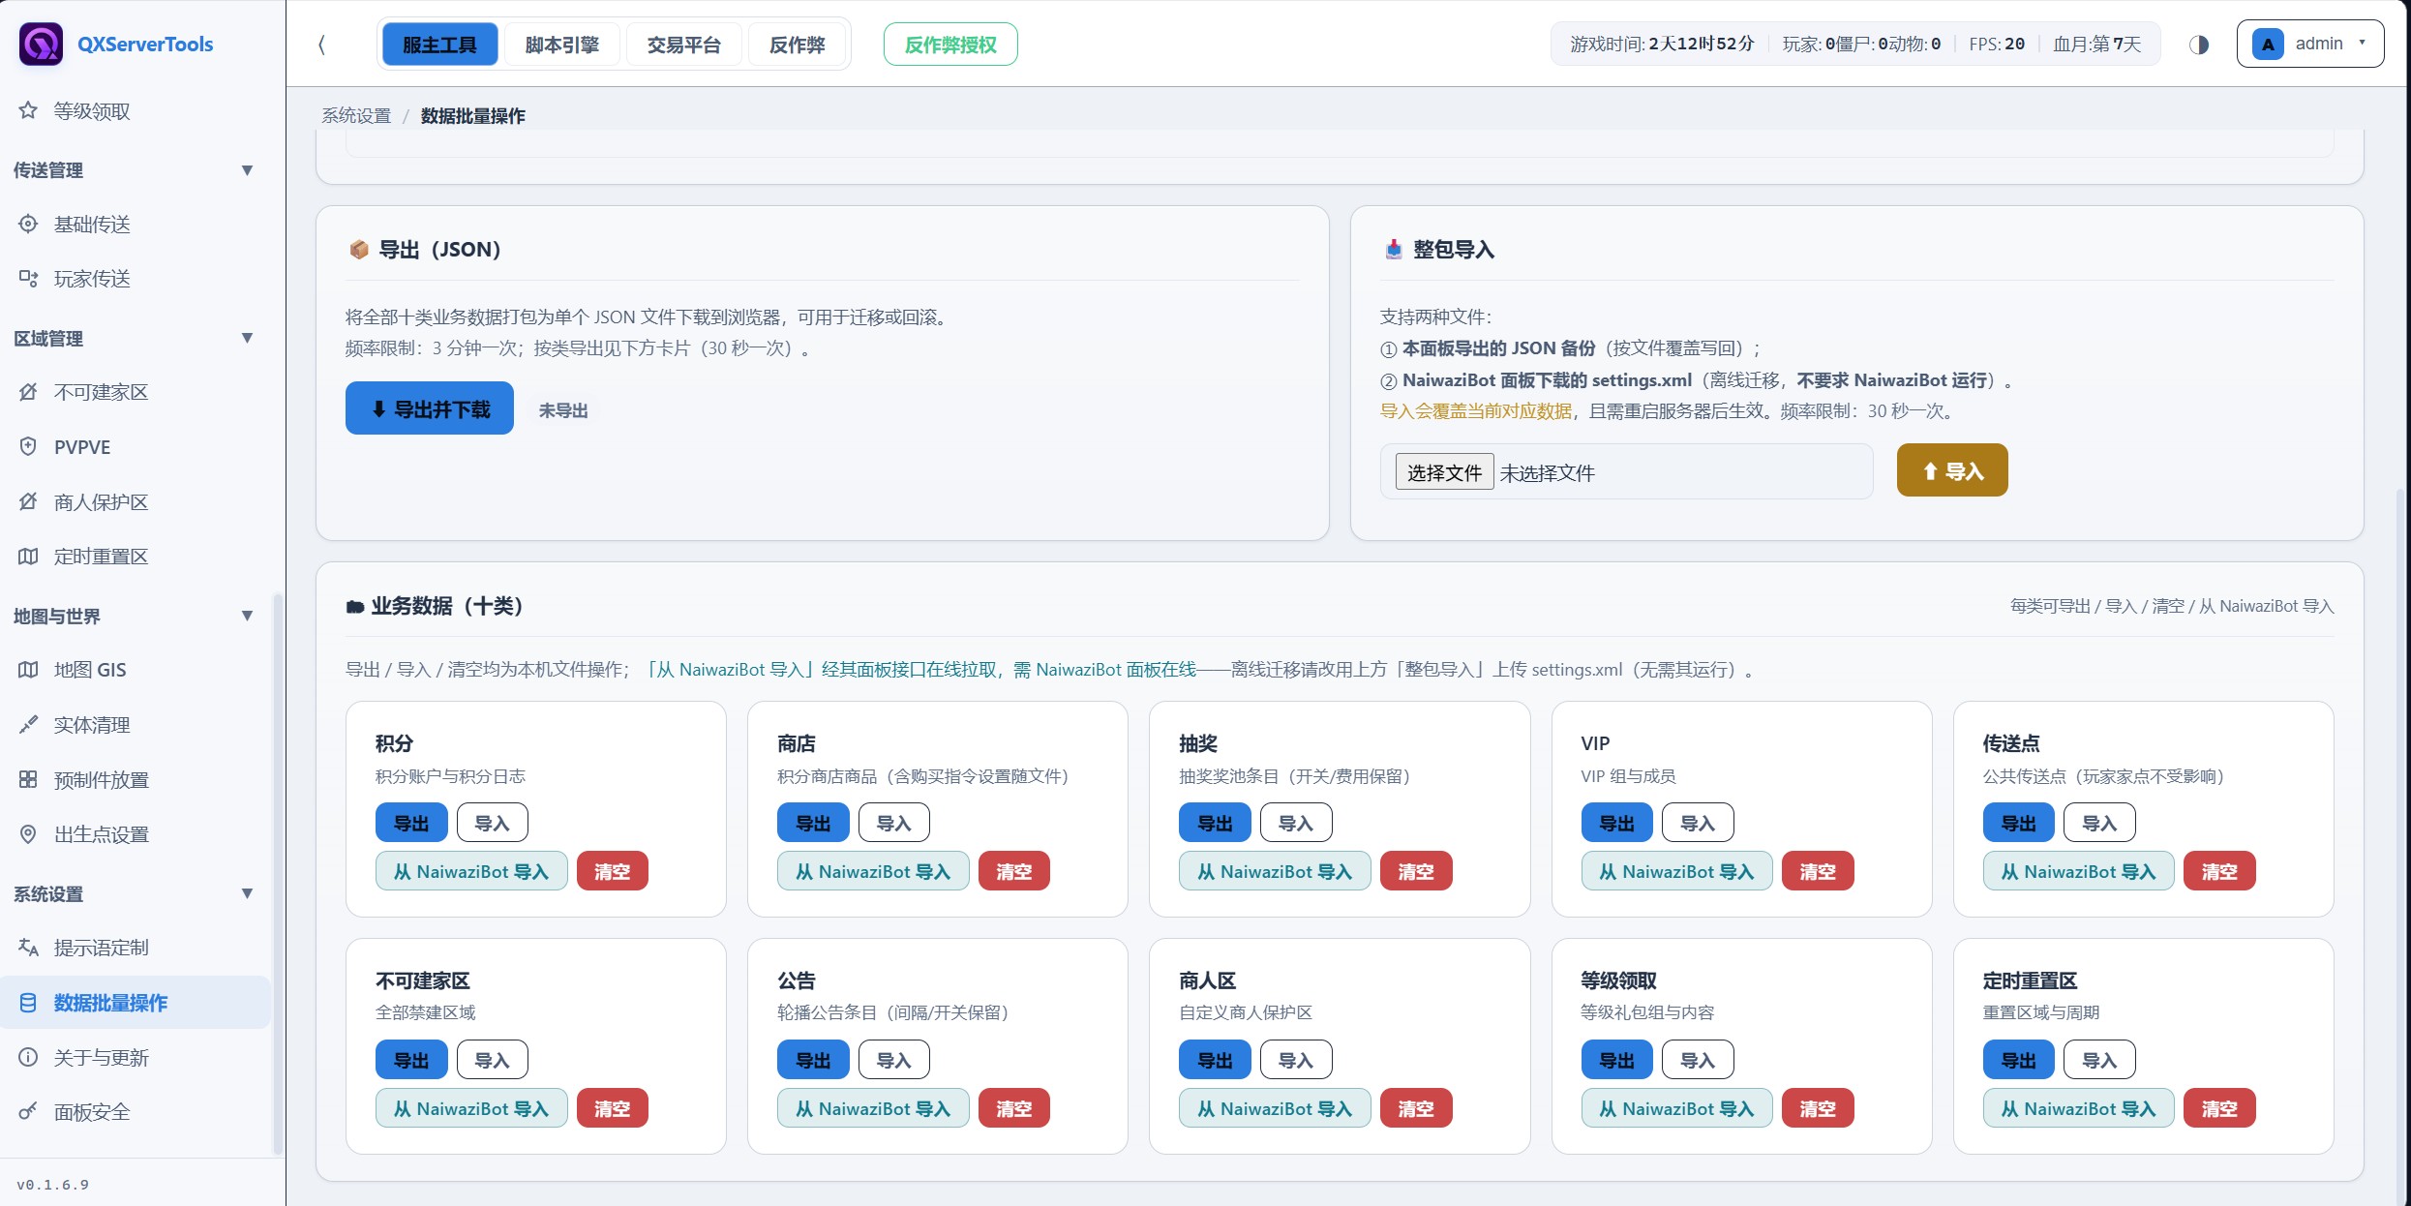Collapse 系统设置 section
Screen dimensions: 2411x1206
click(x=247, y=893)
